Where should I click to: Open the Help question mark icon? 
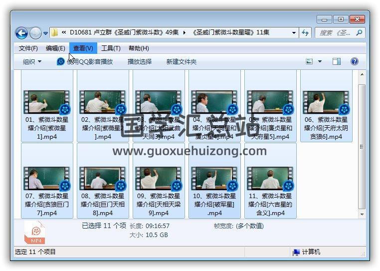(x=355, y=61)
